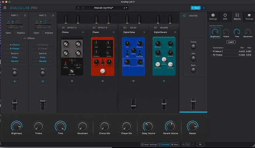The height and width of the screenshot is (148, 255).
Task: Toggle the Chorus effect power button
Action: click(x=72, y=81)
